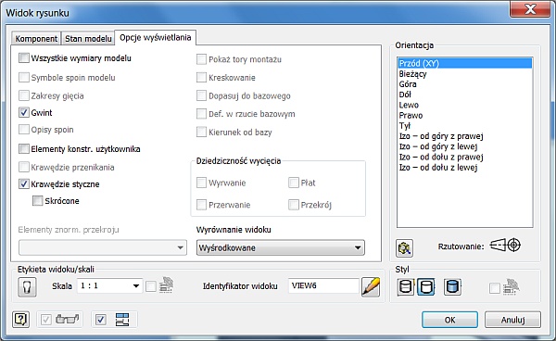Tick Def. w rzucie bazowym checkbox
The image size is (556, 341).
tap(201, 114)
